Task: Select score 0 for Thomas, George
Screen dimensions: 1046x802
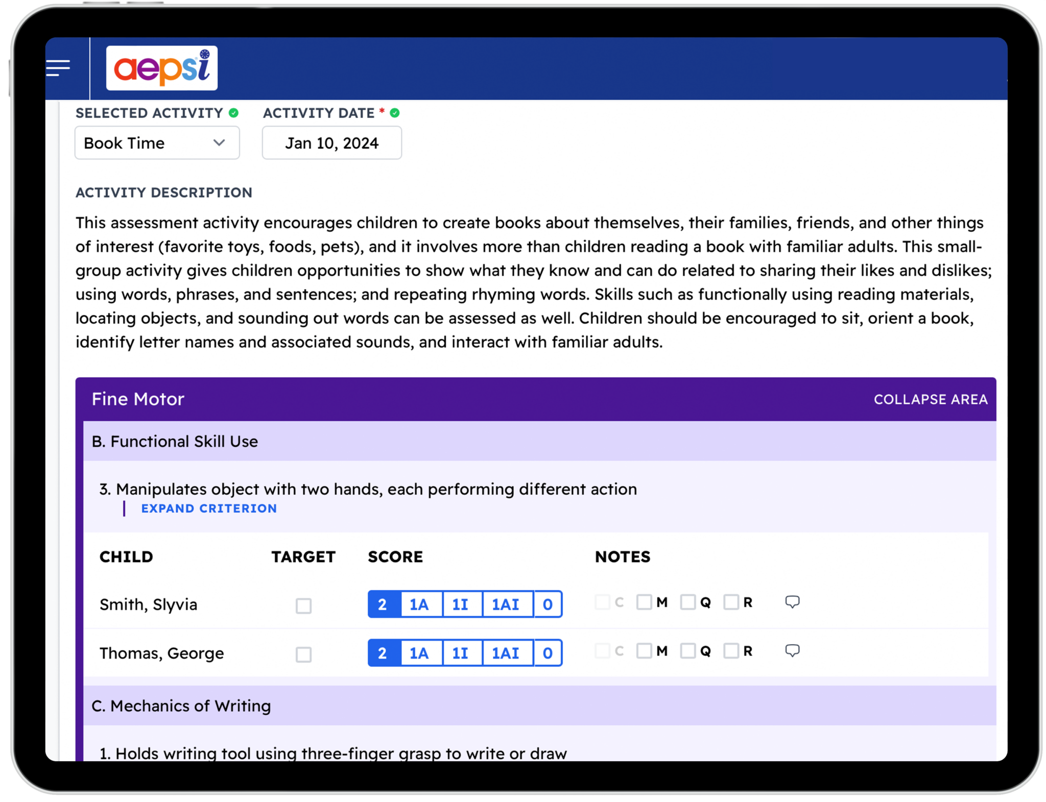Action: (548, 652)
